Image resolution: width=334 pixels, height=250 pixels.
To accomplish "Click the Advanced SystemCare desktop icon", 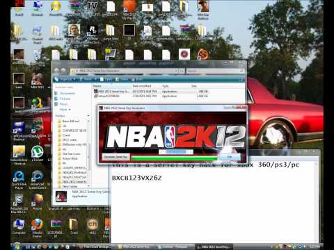I will pos(38,179).
